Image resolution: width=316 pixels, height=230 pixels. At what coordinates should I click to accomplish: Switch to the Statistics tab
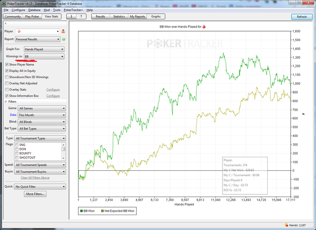pos(119,16)
